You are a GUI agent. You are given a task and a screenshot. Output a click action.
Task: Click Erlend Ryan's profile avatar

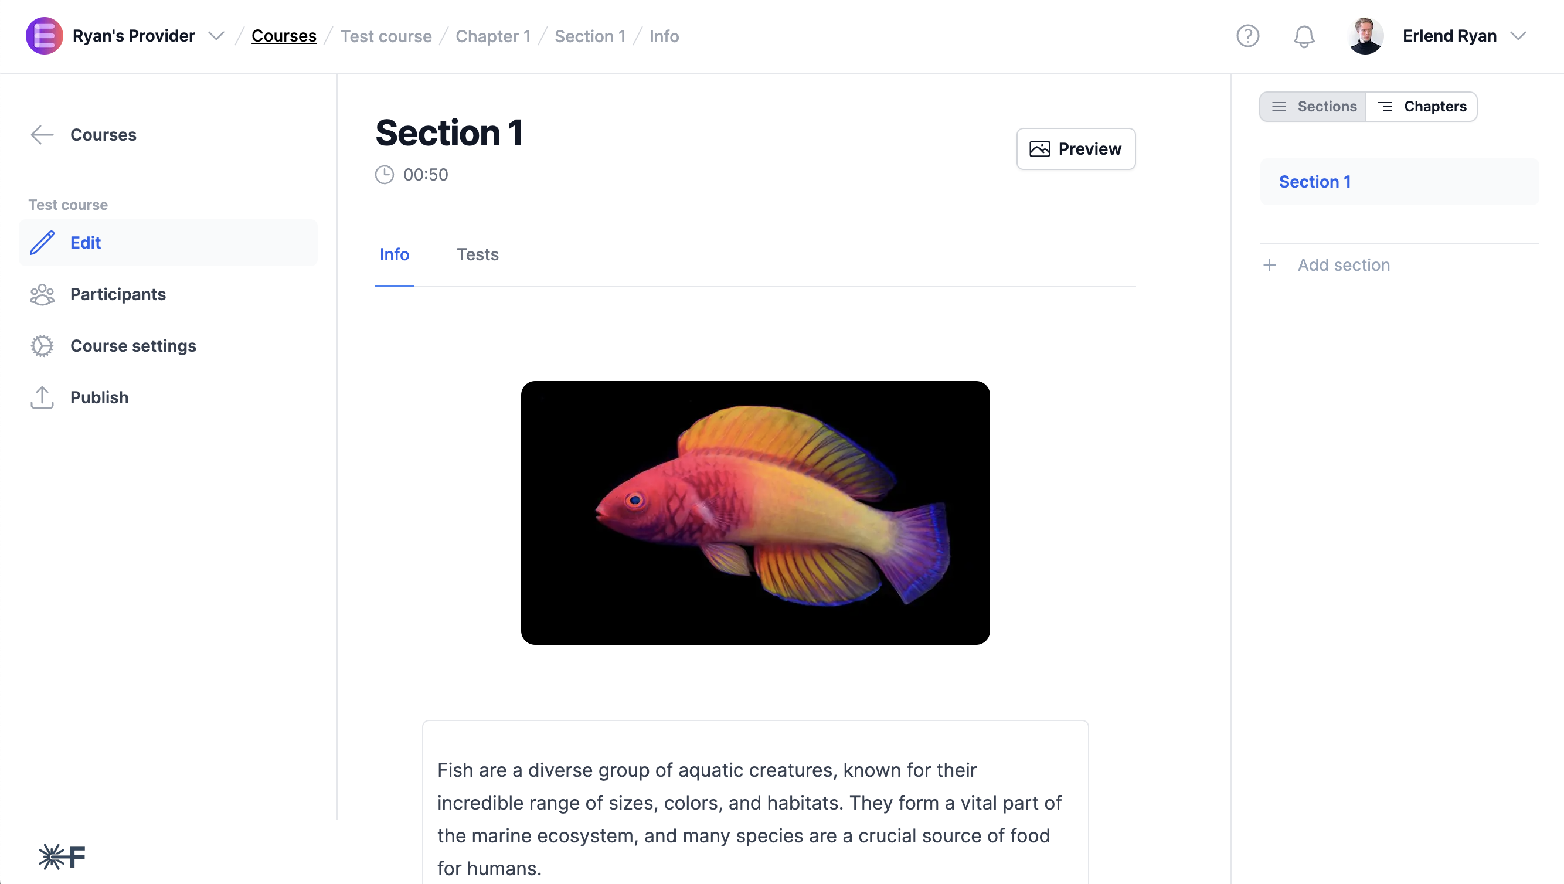click(1365, 36)
